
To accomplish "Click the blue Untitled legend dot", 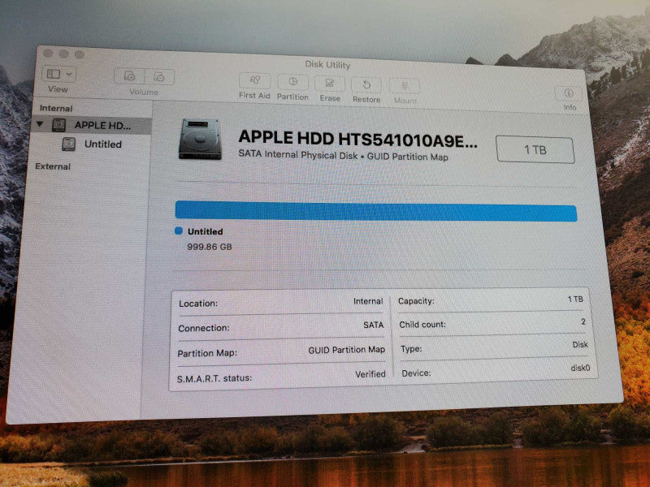I will coord(179,231).
